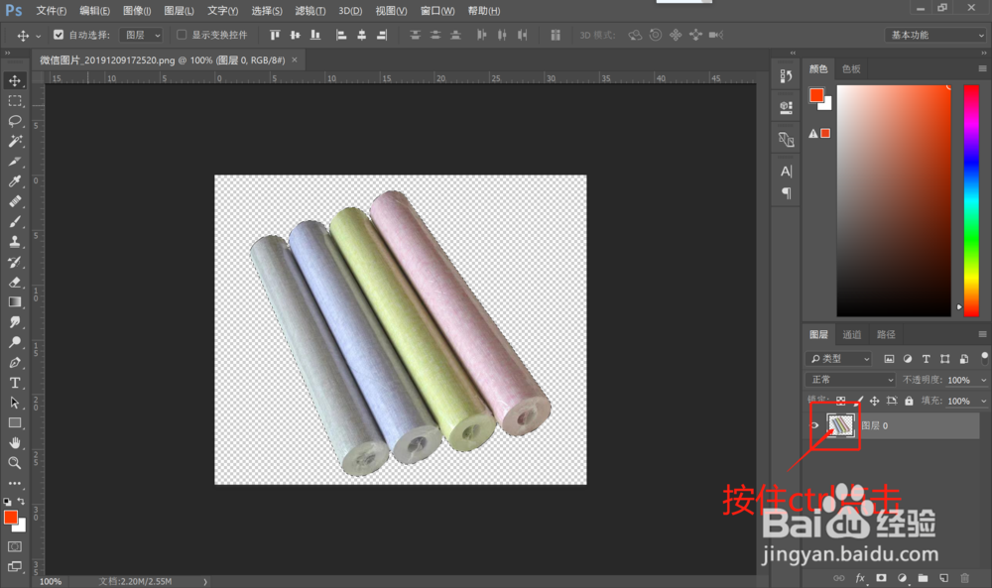This screenshot has width=992, height=588.
Task: Open the extra tools ellipsis menu
Action: coord(15,483)
